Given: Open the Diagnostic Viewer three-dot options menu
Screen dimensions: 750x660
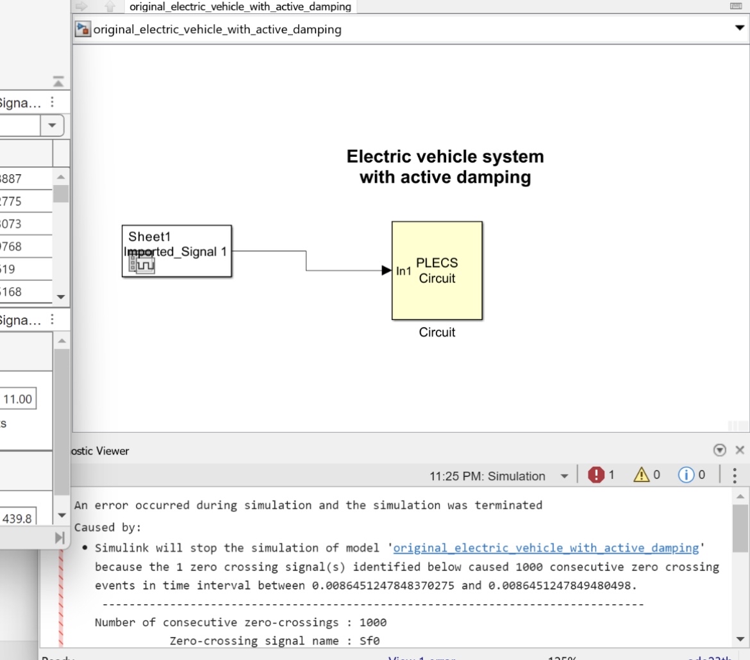Looking at the screenshot, I should 733,475.
